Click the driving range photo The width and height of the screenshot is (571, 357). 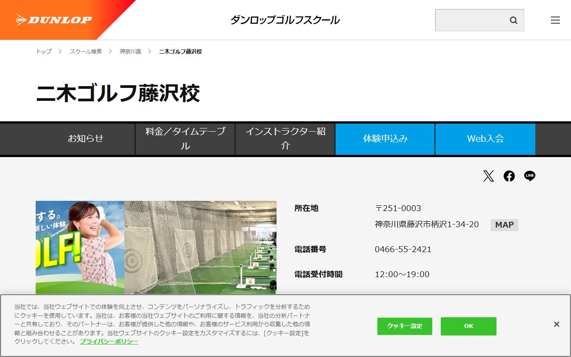click(201, 248)
